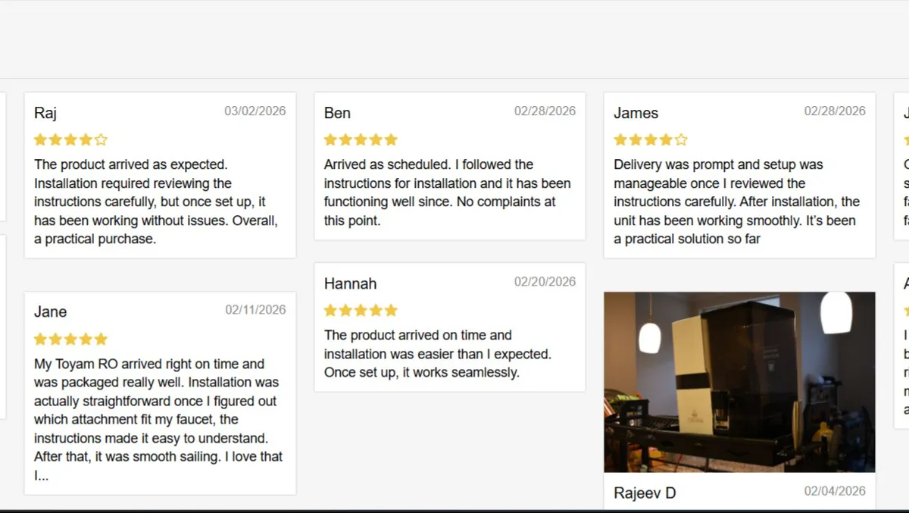Click the reviewer name Jane
Image resolution: width=909 pixels, height=513 pixels.
coord(50,311)
